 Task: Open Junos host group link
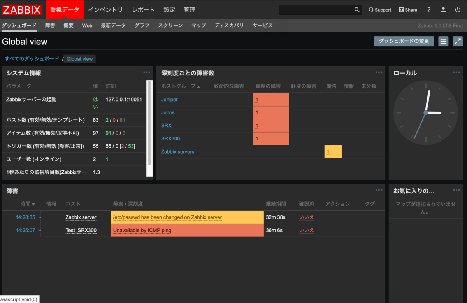[x=168, y=112]
